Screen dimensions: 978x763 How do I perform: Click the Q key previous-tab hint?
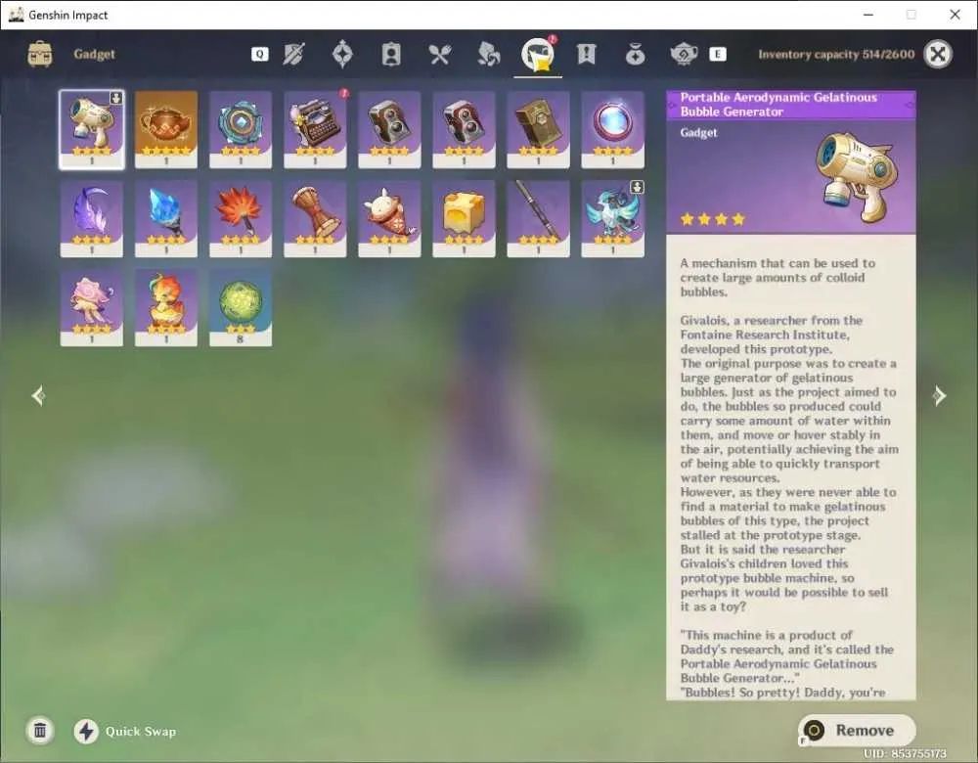(260, 54)
